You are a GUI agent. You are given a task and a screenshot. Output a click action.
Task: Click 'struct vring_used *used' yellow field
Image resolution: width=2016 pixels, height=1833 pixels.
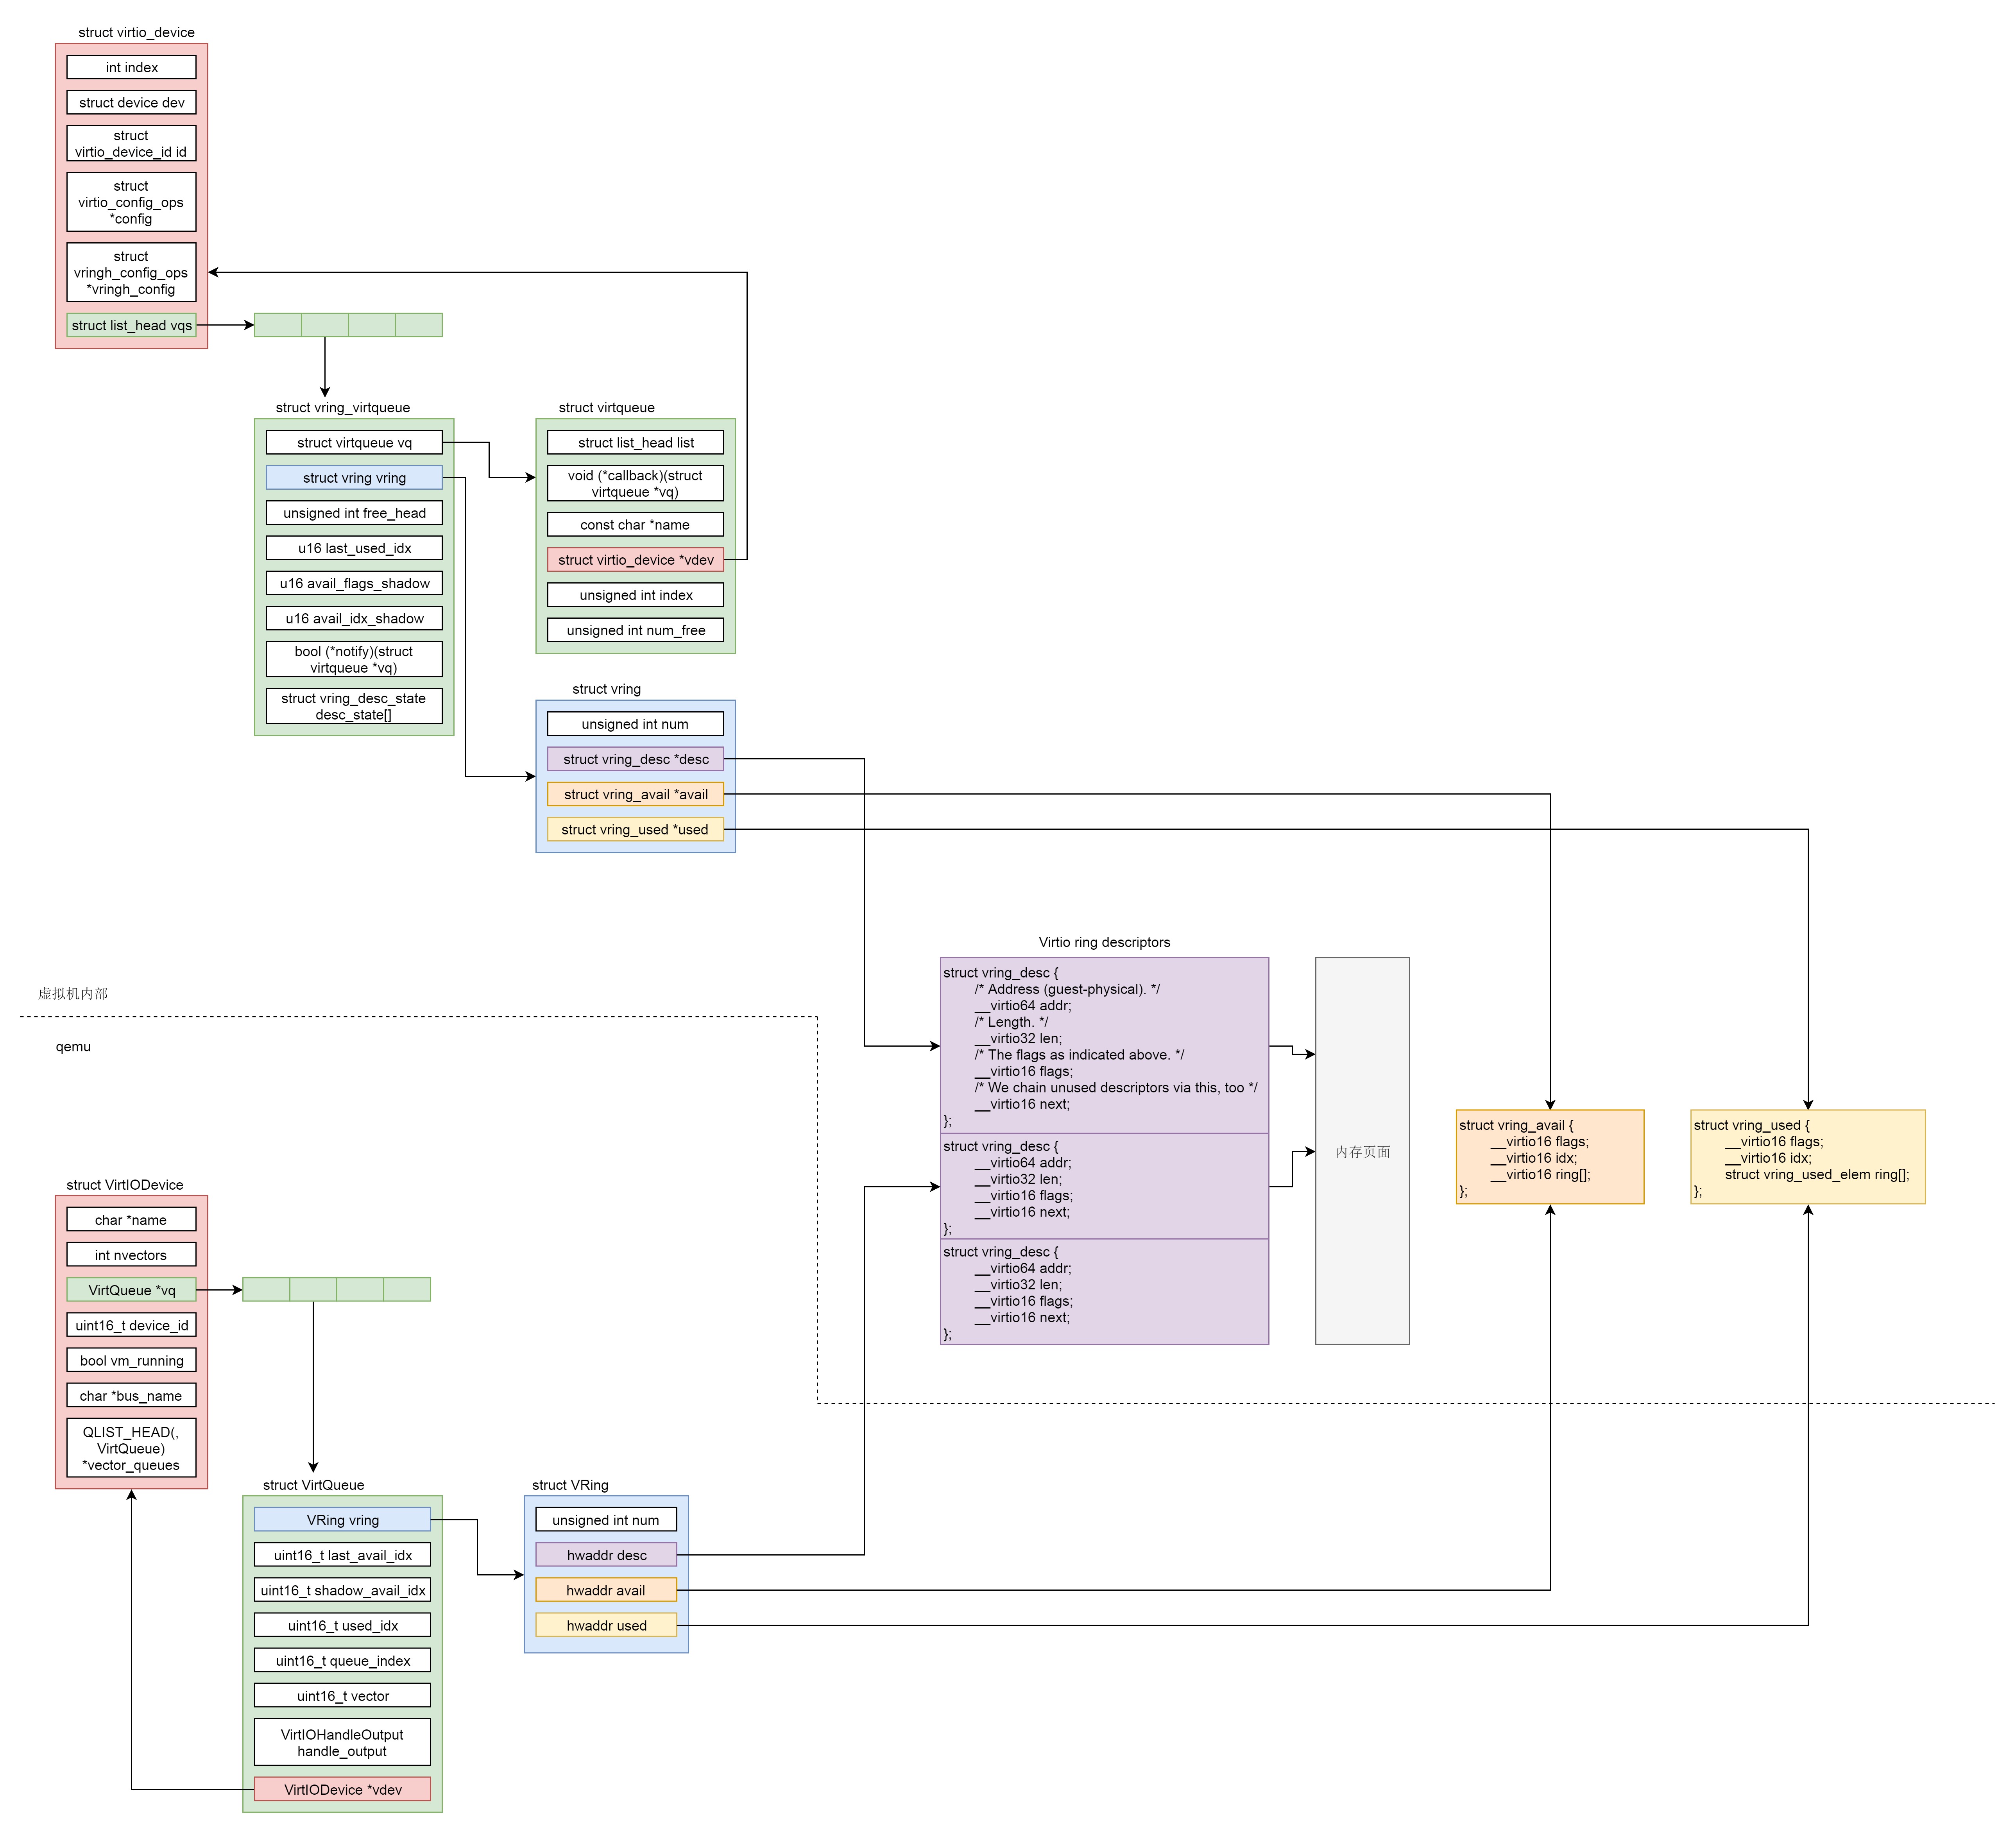(x=635, y=829)
